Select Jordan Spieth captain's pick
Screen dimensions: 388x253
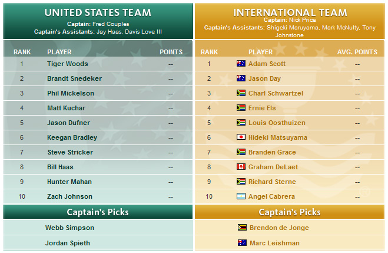(67, 243)
